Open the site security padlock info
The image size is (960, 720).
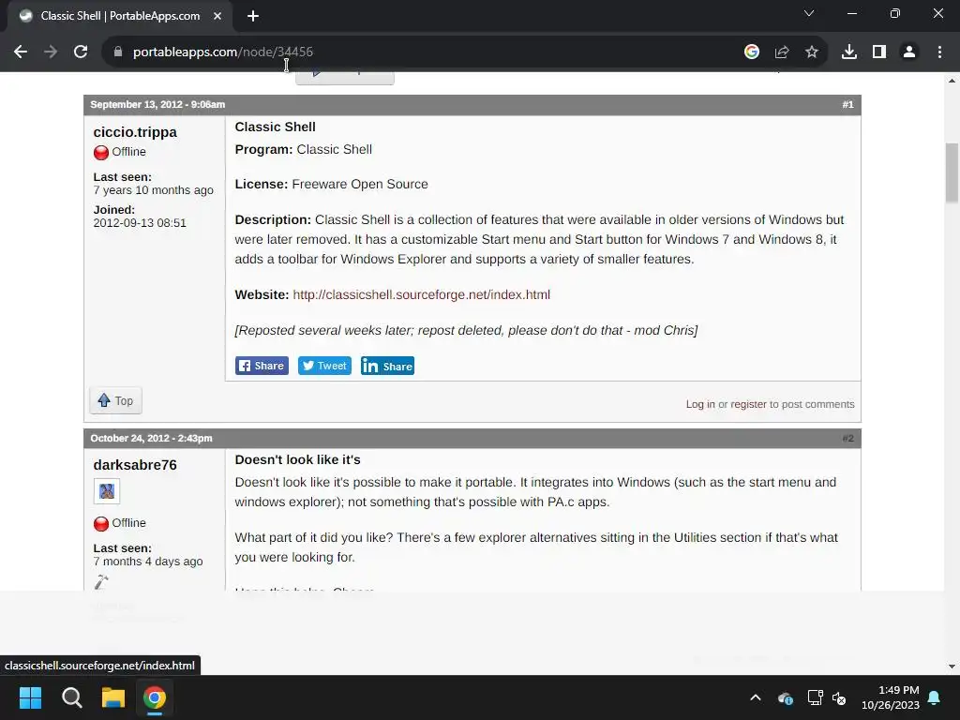(118, 52)
